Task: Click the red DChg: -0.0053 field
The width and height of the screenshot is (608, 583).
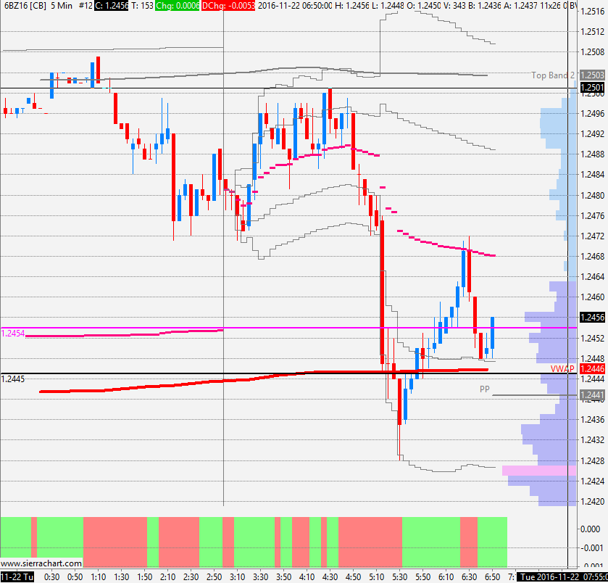Action: pyautogui.click(x=228, y=5)
